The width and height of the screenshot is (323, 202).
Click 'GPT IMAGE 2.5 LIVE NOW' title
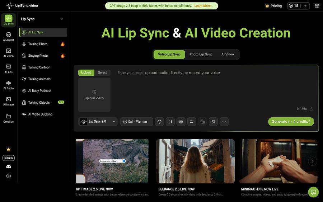94,189
